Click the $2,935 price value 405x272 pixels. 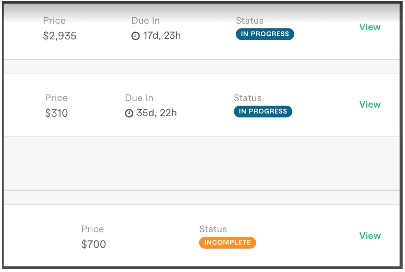tap(60, 36)
